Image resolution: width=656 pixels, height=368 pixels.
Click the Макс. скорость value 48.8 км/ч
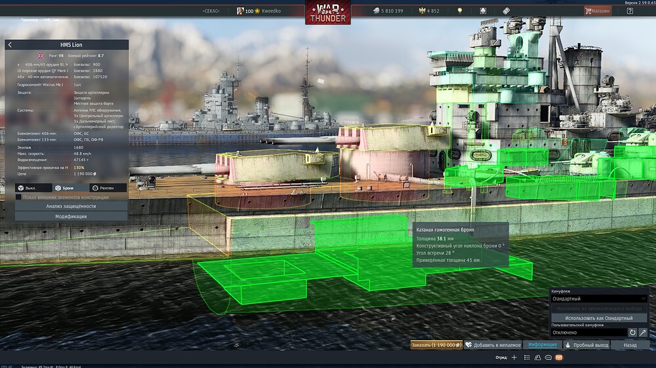(83, 154)
